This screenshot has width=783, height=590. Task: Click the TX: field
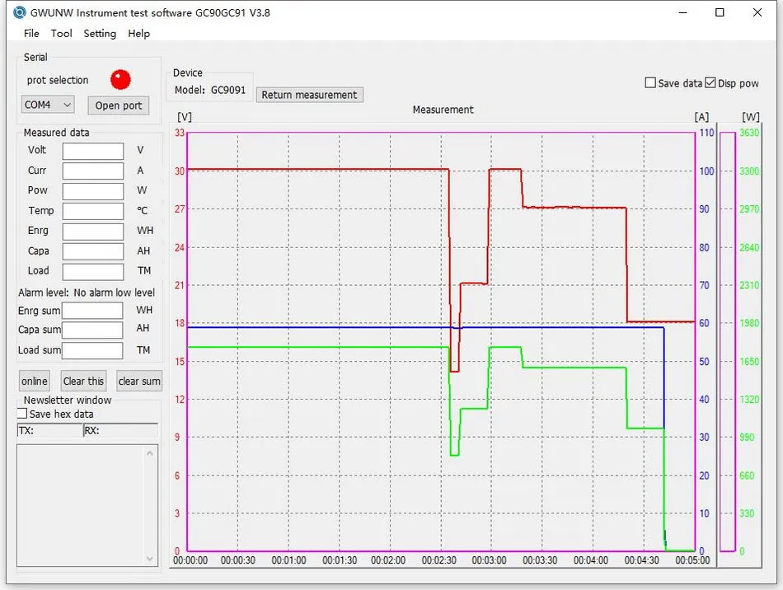[50, 430]
